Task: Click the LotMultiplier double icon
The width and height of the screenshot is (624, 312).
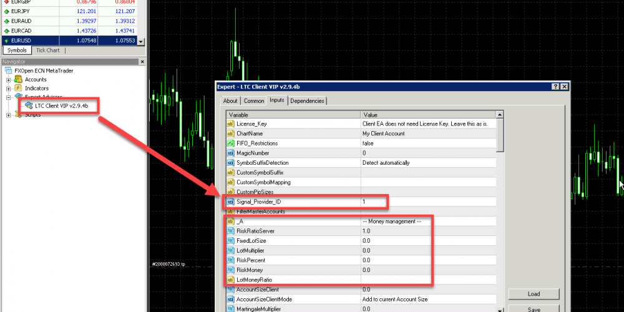Action: [x=231, y=250]
